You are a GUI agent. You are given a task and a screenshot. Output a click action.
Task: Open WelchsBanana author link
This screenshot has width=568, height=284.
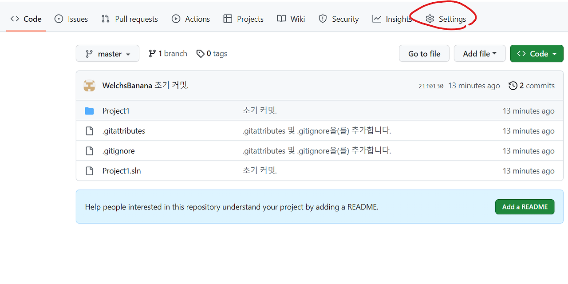click(x=127, y=86)
